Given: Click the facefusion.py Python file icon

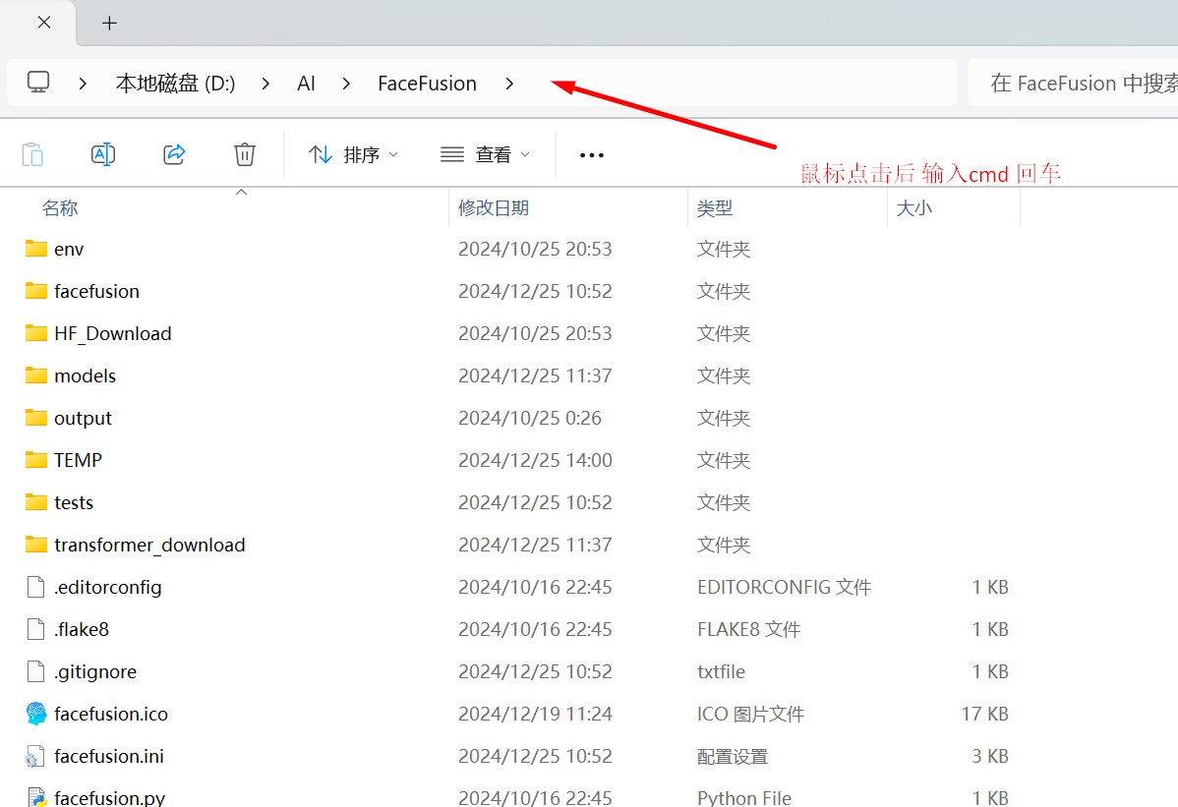Looking at the screenshot, I should click(x=36, y=796).
